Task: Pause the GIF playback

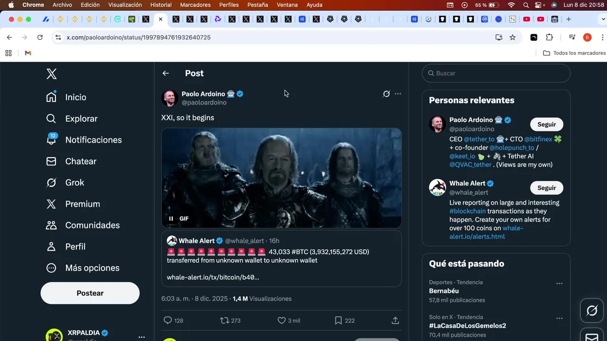Action: click(x=171, y=219)
